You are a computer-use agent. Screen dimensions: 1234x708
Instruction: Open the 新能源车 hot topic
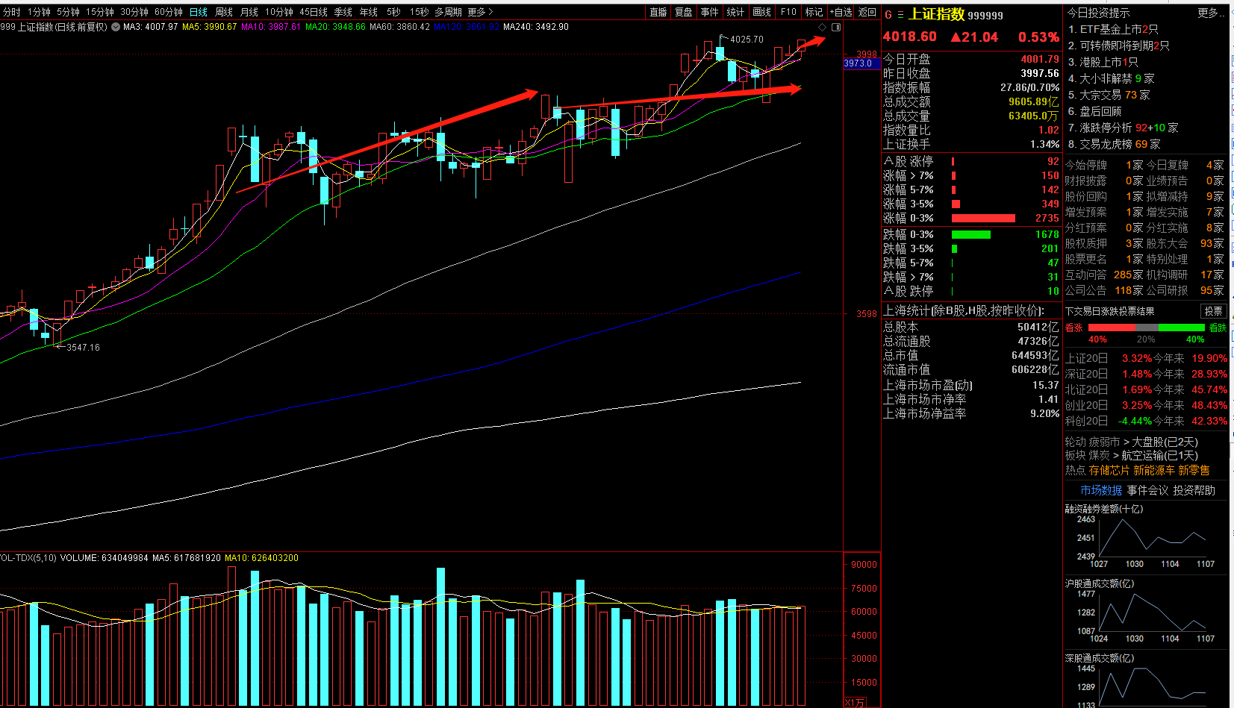(x=1154, y=470)
